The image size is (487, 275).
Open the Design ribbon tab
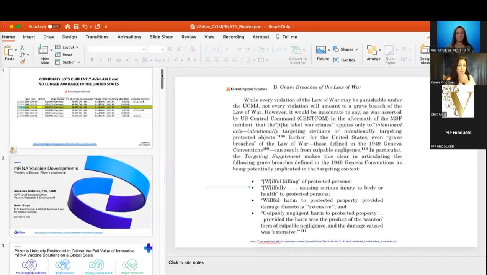(69, 37)
